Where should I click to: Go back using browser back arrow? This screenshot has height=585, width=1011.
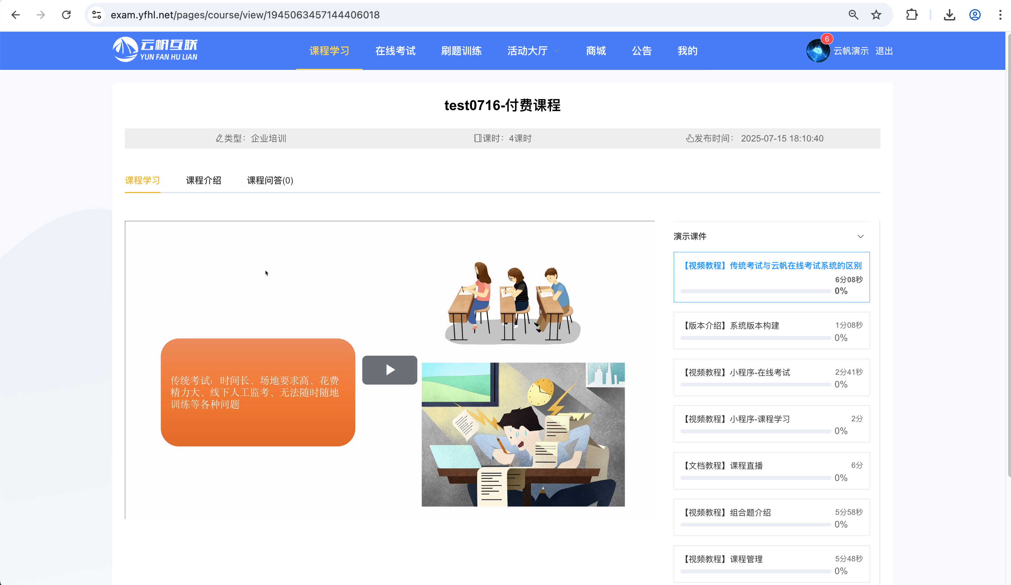coord(16,15)
